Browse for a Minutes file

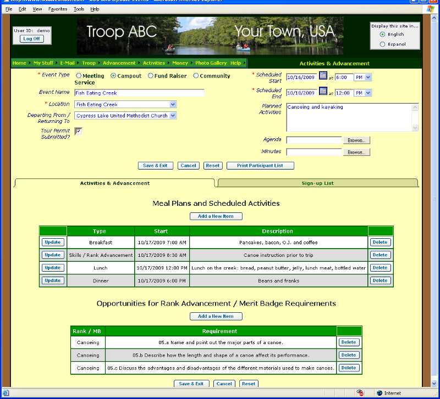[356, 153]
